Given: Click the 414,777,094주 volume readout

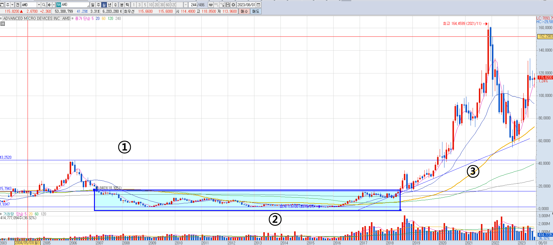Looking at the screenshot, I should click(18, 218).
